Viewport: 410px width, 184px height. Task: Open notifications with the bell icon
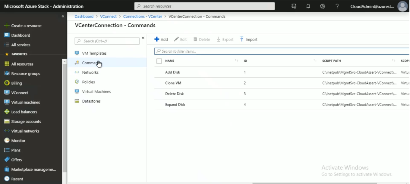tap(308, 6)
